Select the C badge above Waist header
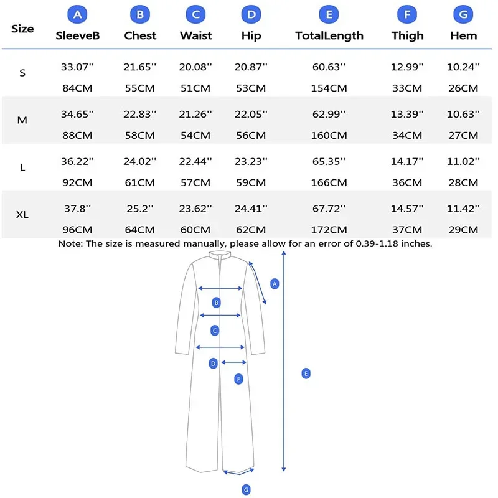Screen dimensions: 498x498 tap(195, 14)
